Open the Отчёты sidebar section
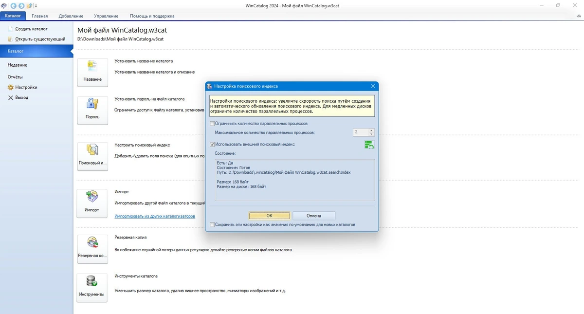Screen dimensions: 584x314 click(15, 77)
